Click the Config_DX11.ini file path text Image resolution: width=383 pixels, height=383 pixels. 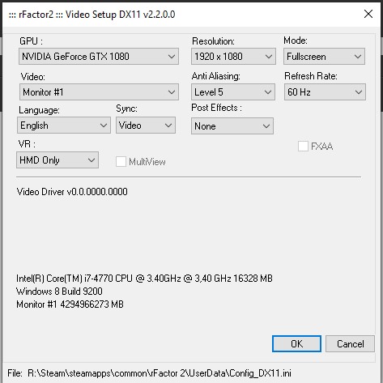click(160, 373)
